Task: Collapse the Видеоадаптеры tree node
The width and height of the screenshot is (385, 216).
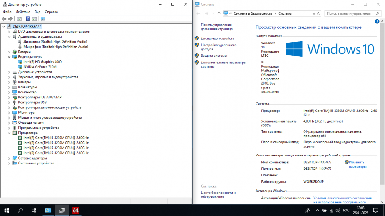Action: (x=9, y=57)
